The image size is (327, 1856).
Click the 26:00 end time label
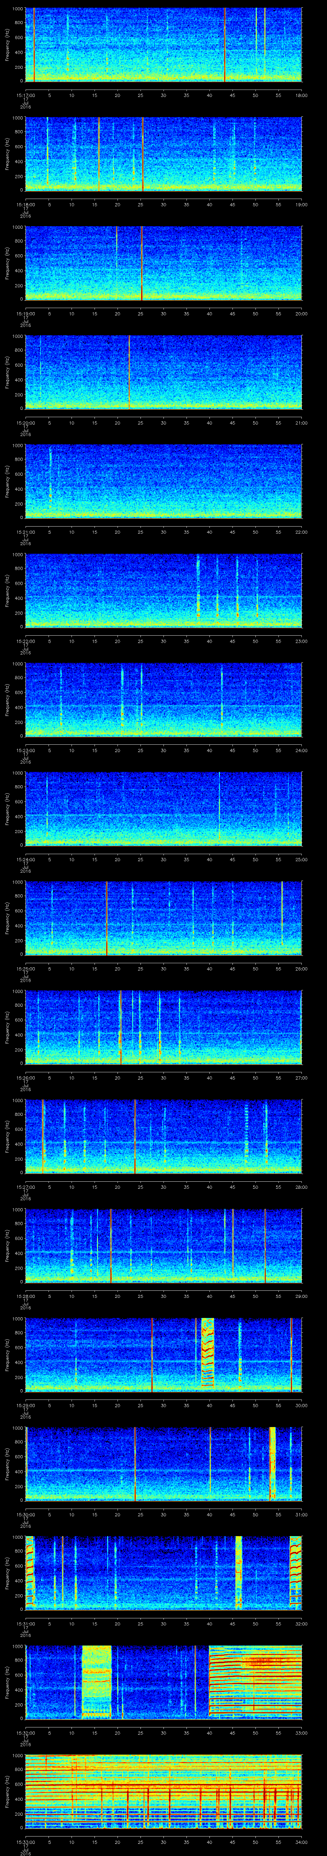click(301, 968)
